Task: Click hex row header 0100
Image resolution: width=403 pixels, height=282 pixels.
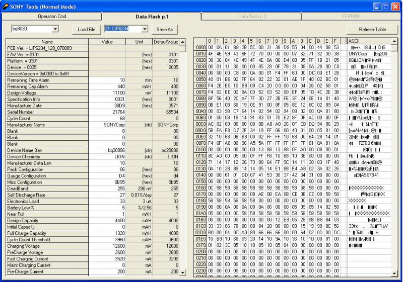Action: 200,149
